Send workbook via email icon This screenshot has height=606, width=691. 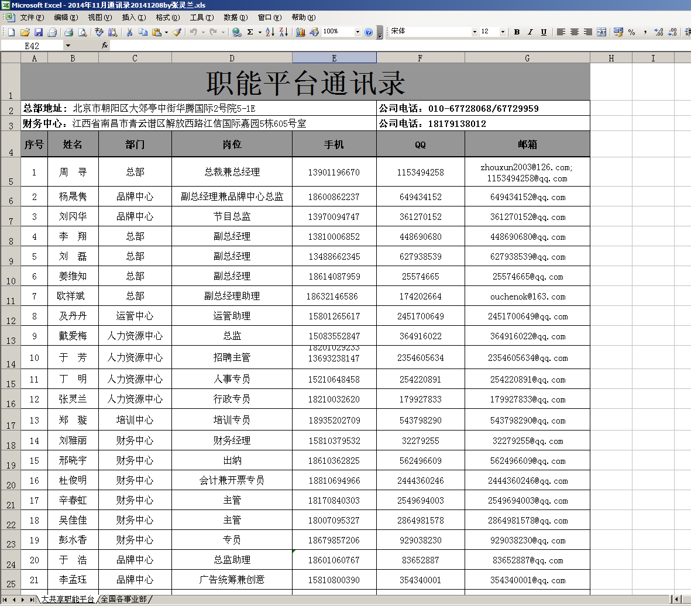53,32
